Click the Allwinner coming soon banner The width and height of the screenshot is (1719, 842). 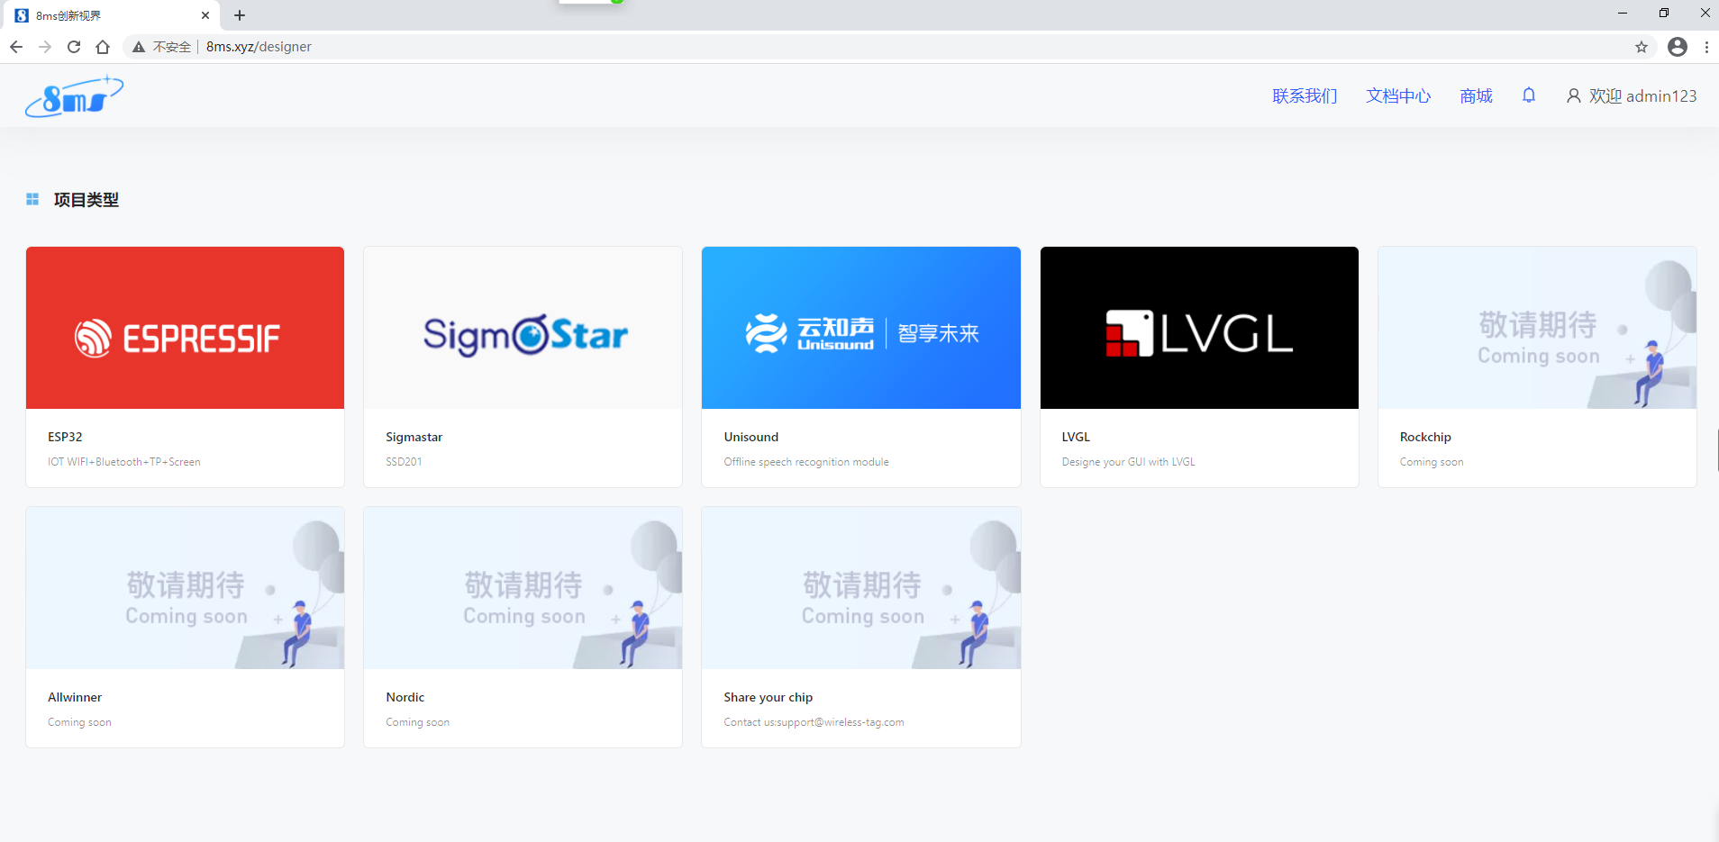[x=185, y=588]
